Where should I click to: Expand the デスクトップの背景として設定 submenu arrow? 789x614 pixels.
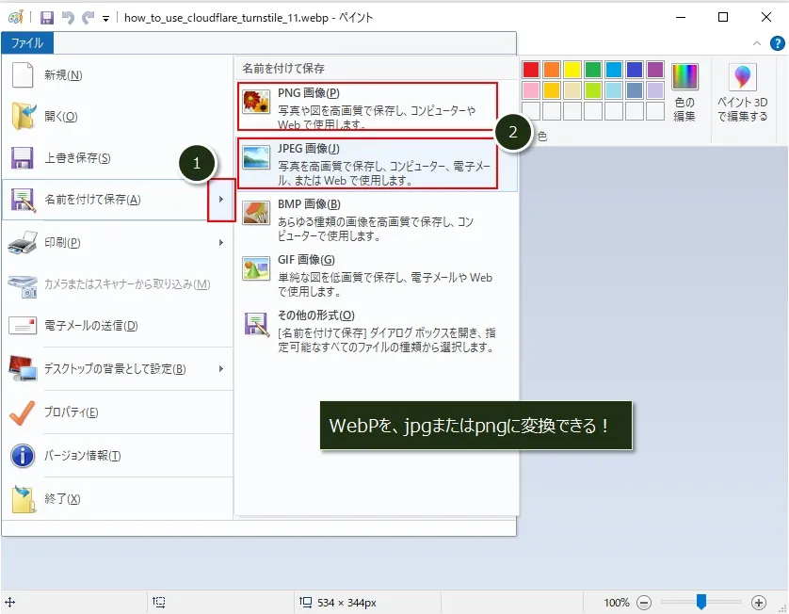click(221, 369)
